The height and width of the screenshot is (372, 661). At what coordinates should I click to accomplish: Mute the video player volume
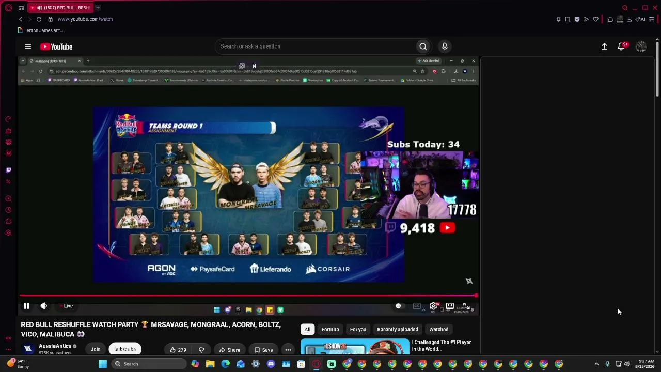[44, 306]
